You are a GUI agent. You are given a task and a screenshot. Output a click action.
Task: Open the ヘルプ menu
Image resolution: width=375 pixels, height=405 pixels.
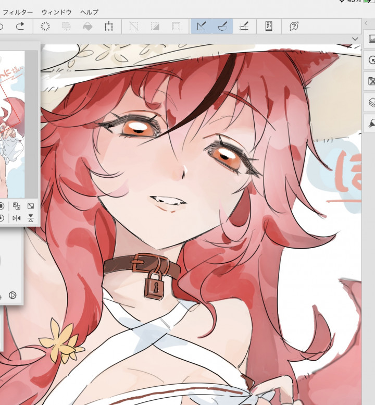pos(89,12)
